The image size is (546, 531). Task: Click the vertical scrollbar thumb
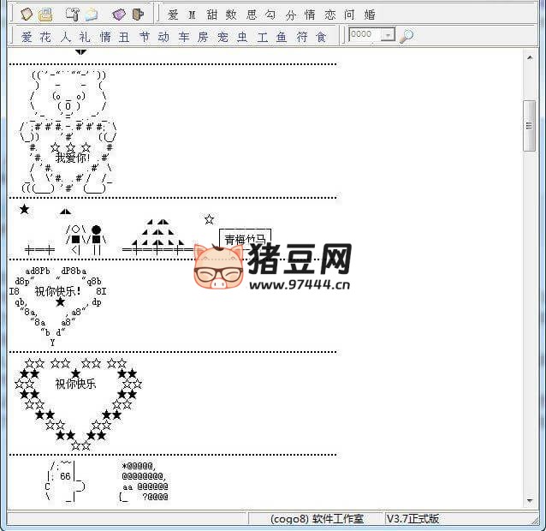point(529,126)
